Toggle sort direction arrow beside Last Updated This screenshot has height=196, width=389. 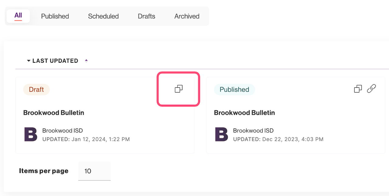pyautogui.click(x=86, y=61)
